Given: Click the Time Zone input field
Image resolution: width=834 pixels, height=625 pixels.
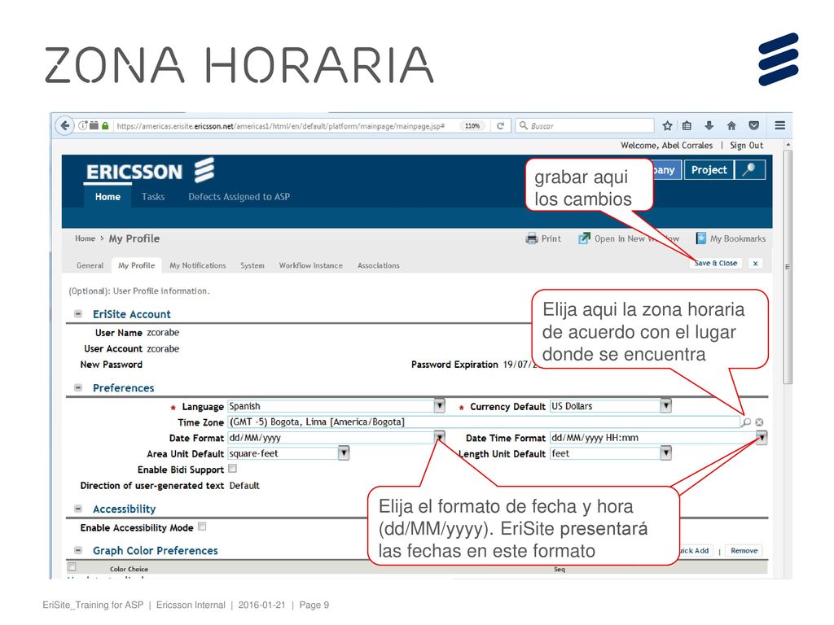Looking at the screenshot, I should pyautogui.click(x=484, y=422).
